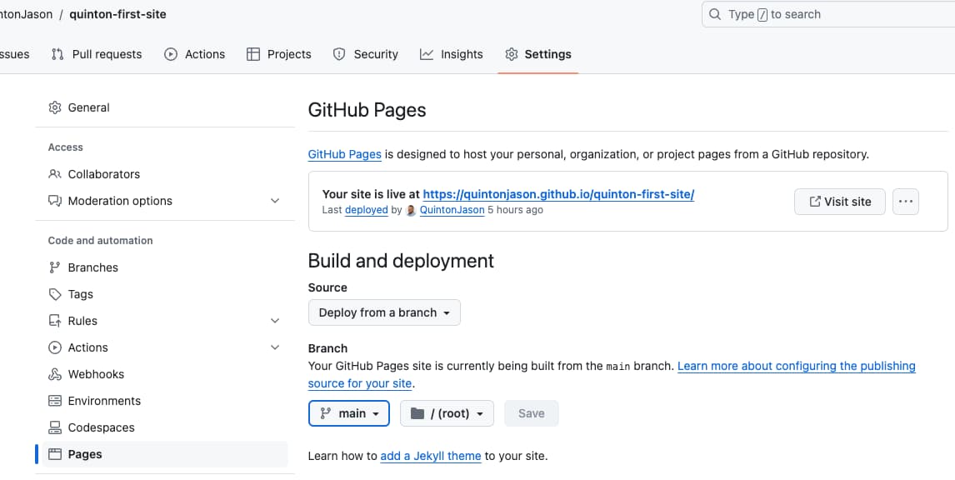Click the Visit site button
This screenshot has width=955, height=480.
pyautogui.click(x=840, y=202)
